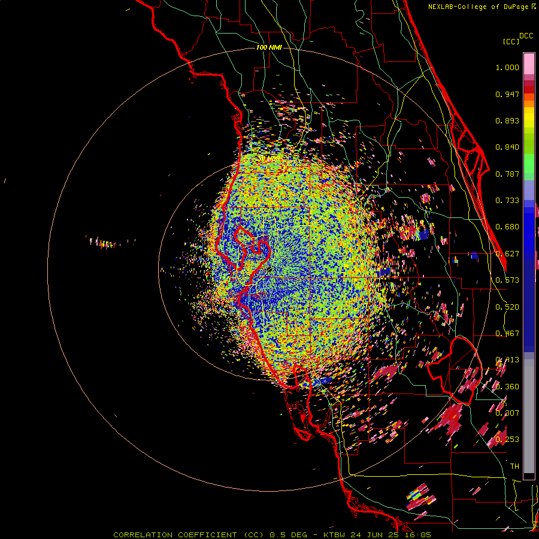The width and height of the screenshot is (539, 539).
Task: Select the 0.680 scale value
Action: 507,227
